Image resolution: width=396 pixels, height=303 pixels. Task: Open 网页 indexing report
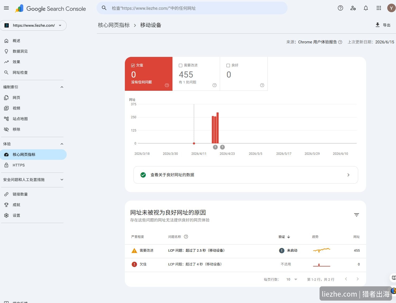[x=33, y=98]
